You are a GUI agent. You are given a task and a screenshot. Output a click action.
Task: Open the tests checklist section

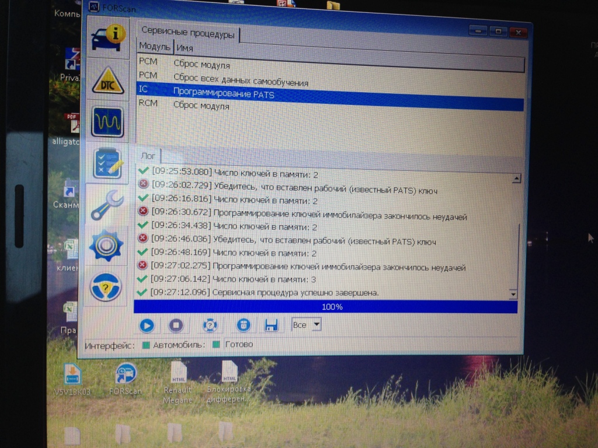point(107,164)
